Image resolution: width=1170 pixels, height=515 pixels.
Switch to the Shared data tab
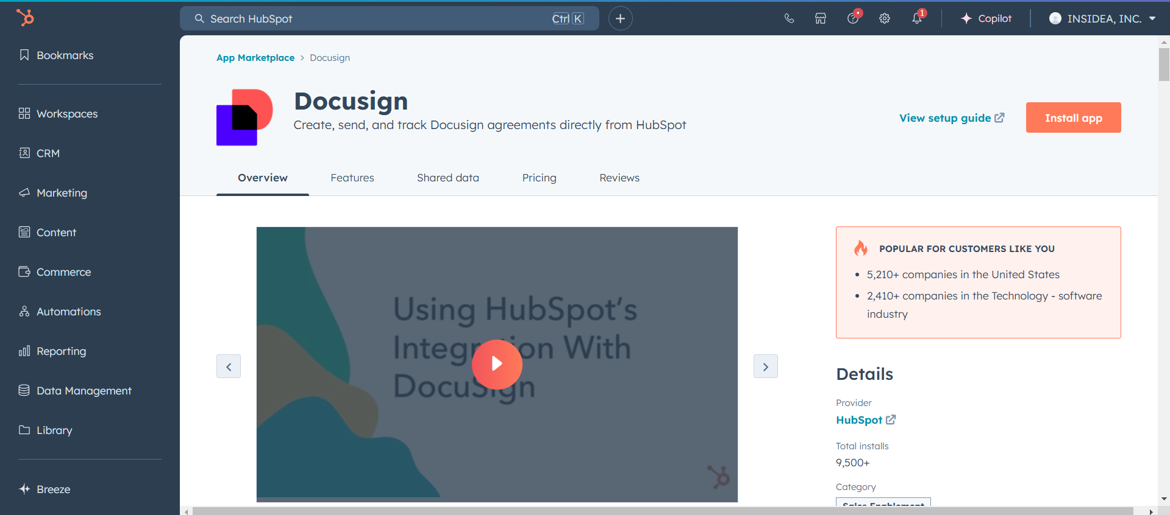448,178
